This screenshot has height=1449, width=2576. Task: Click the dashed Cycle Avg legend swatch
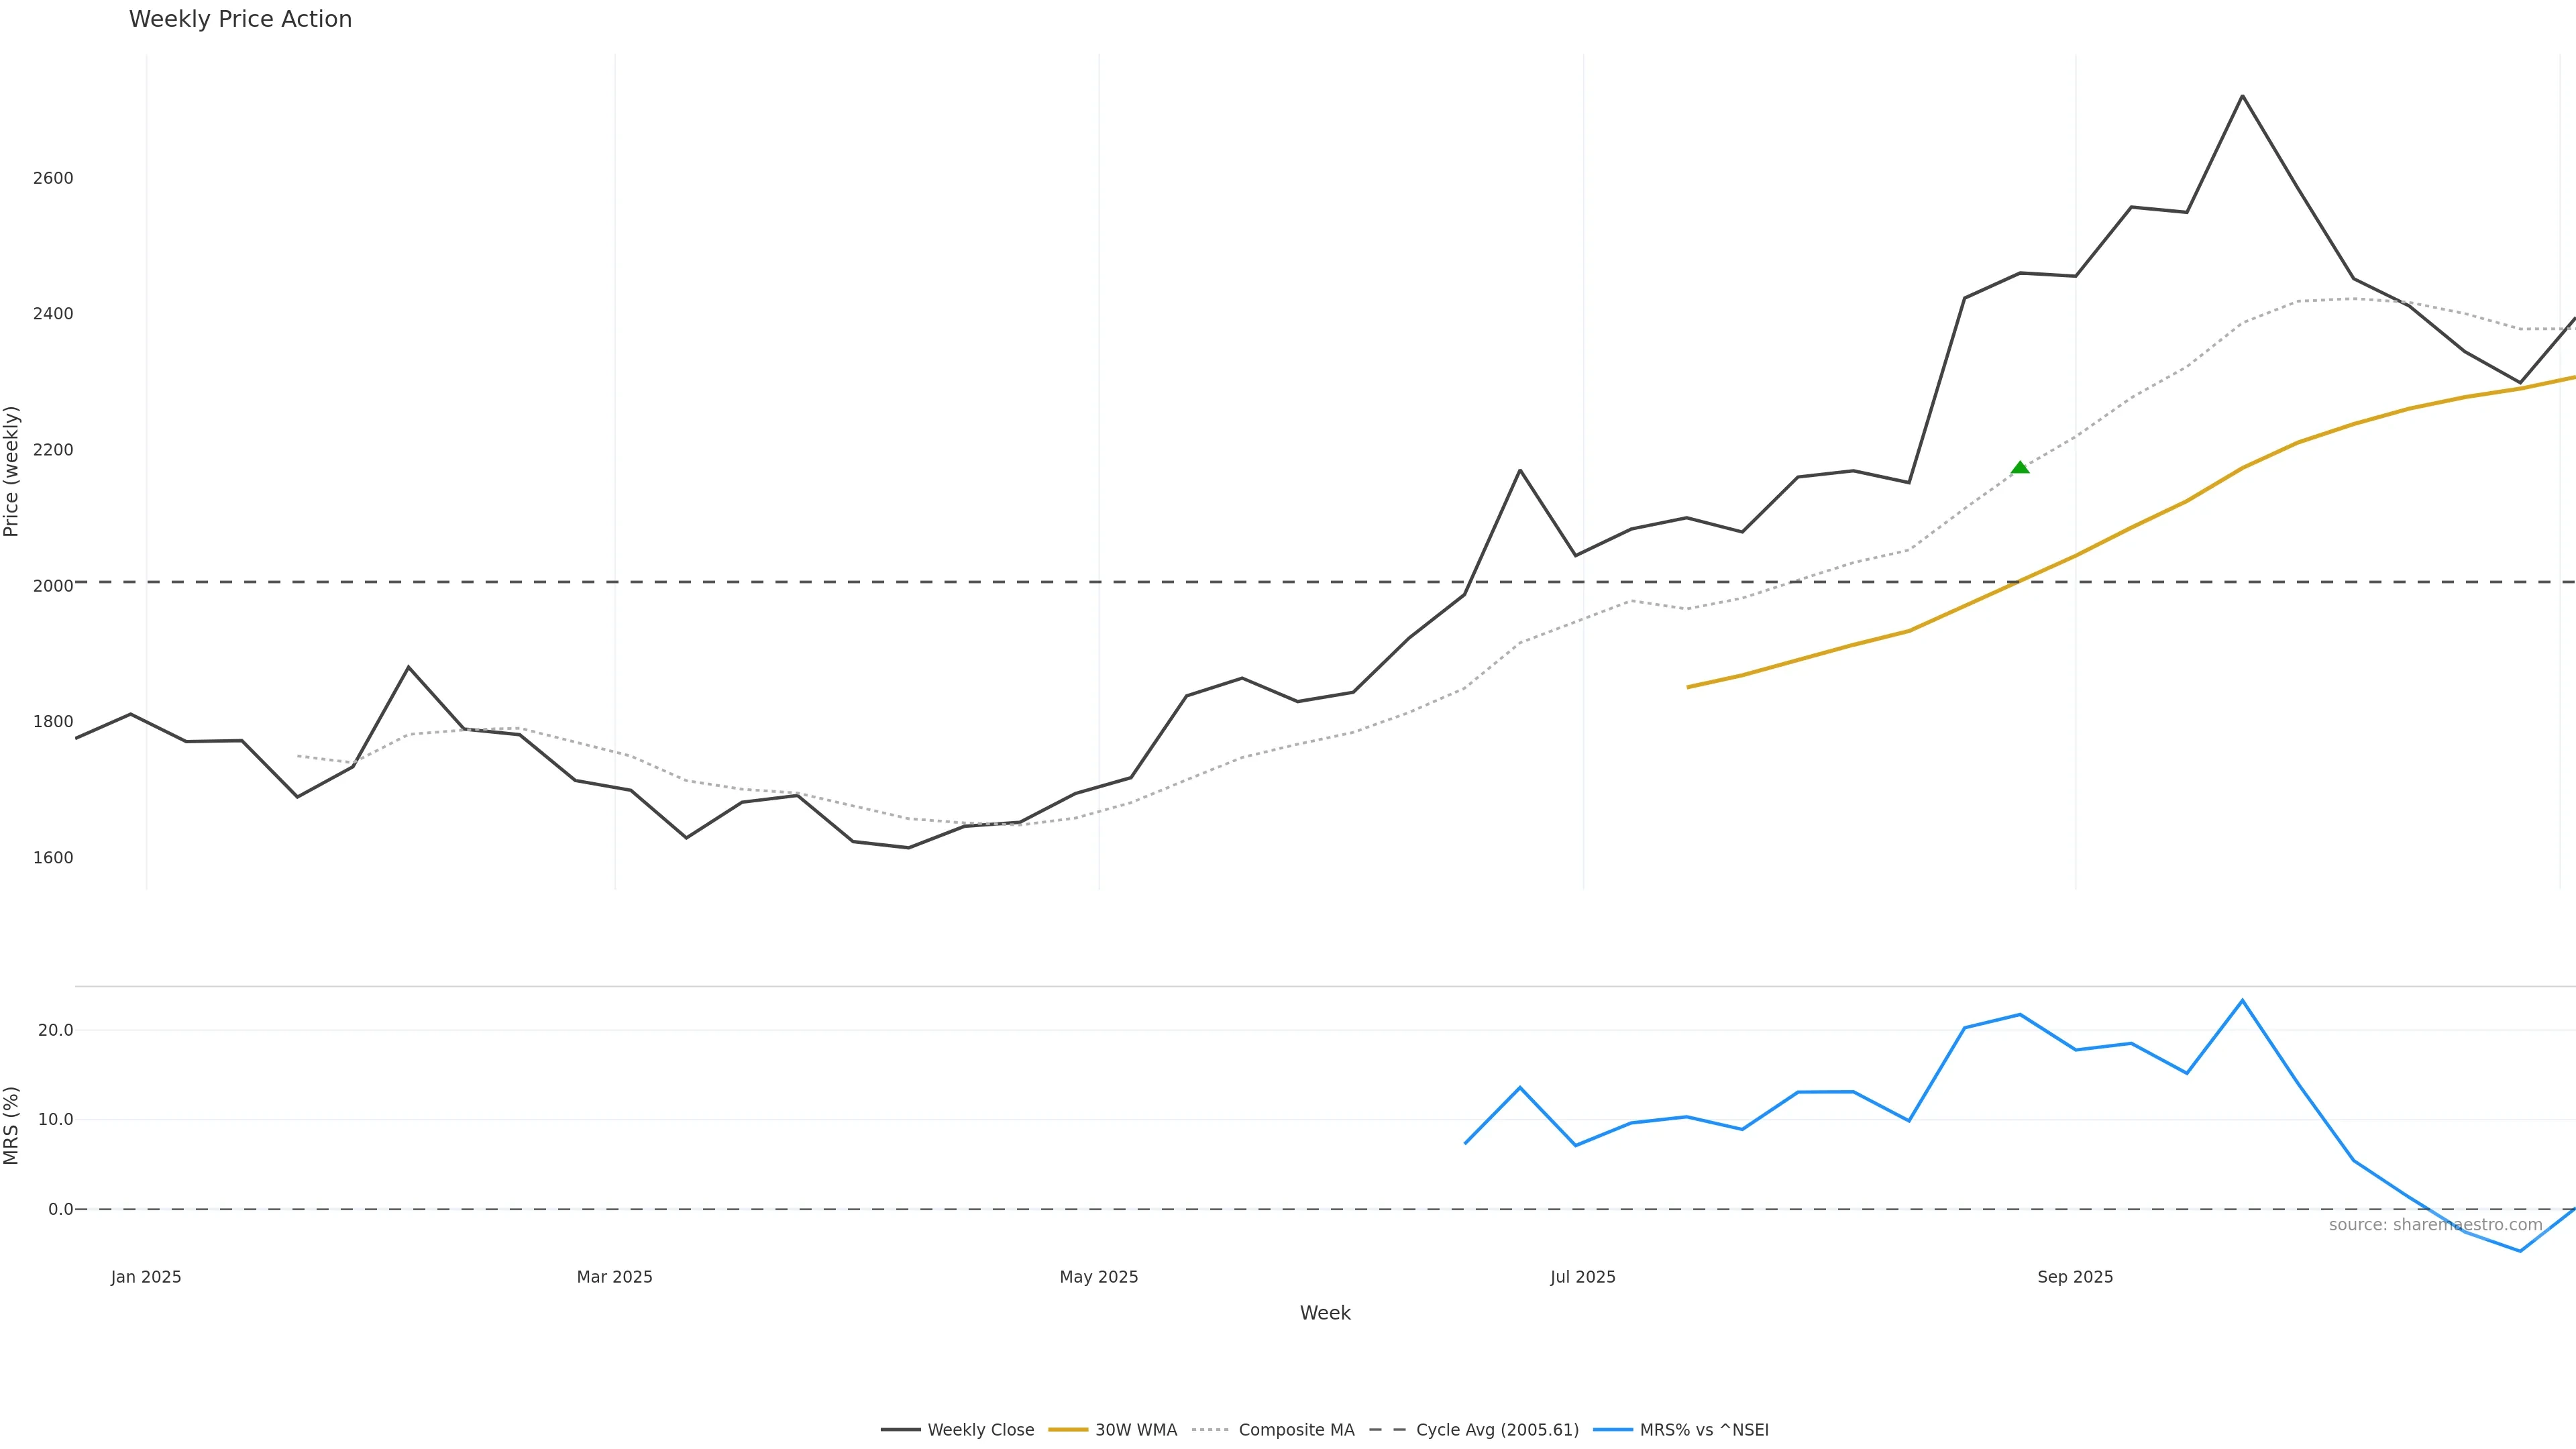(1387, 1430)
